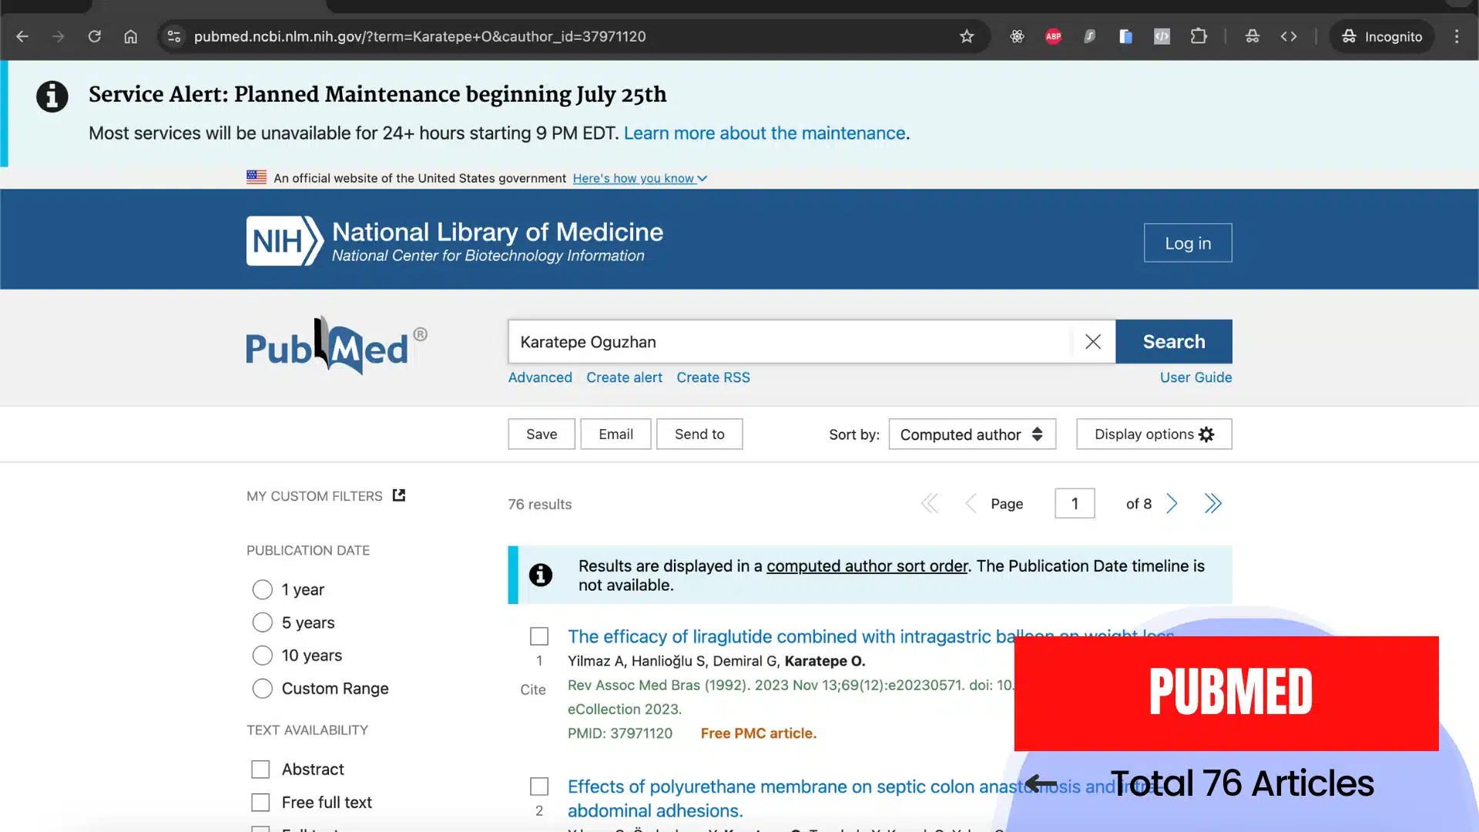Jump to last results page arrow
Screen dimensions: 1479x832
[1212, 504]
